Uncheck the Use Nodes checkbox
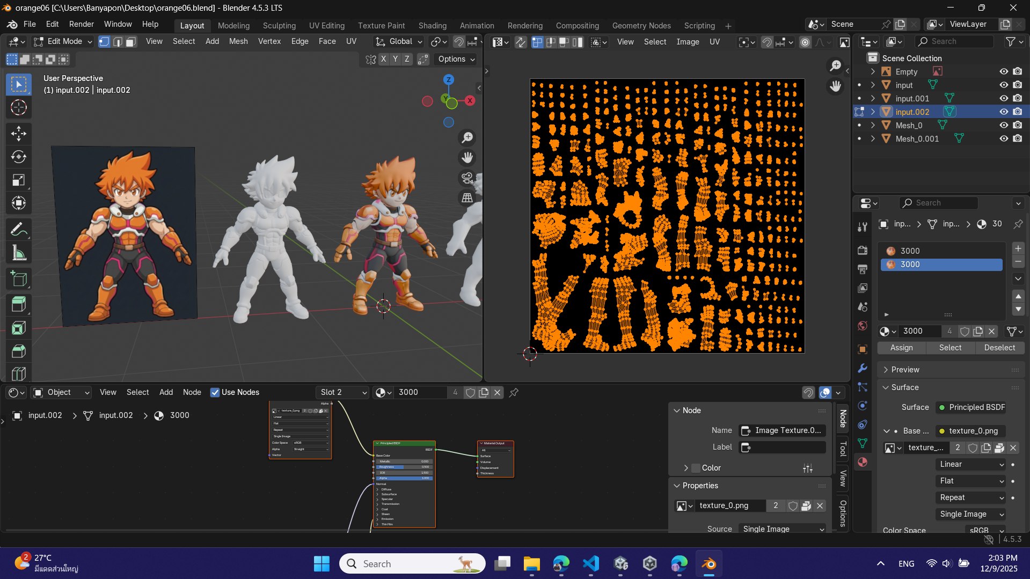This screenshot has height=579, width=1030. [x=215, y=392]
